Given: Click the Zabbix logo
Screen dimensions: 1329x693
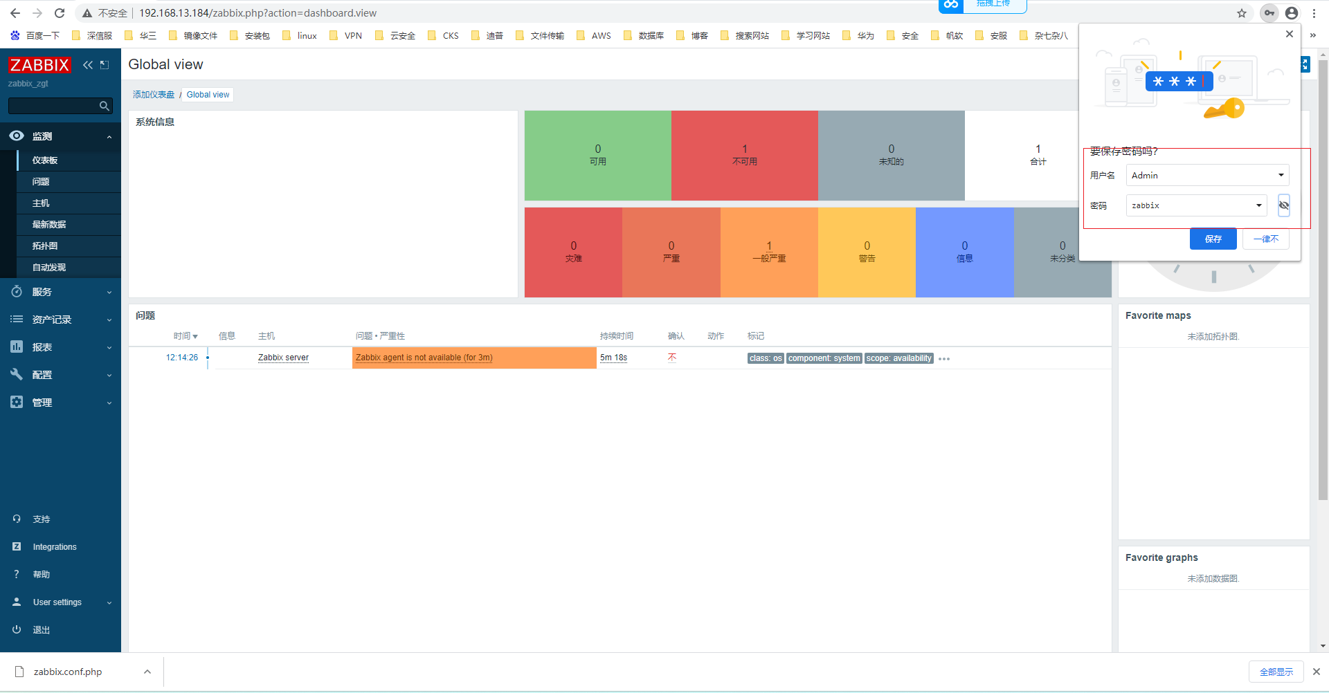Looking at the screenshot, I should (39, 65).
